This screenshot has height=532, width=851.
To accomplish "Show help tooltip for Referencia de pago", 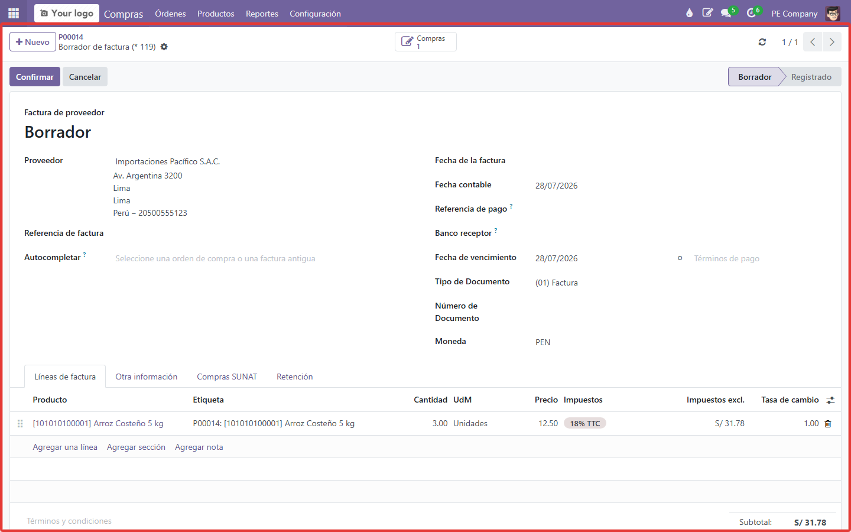I will click(511, 206).
